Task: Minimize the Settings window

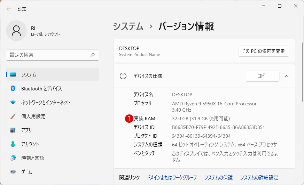Action: pos(264,6)
